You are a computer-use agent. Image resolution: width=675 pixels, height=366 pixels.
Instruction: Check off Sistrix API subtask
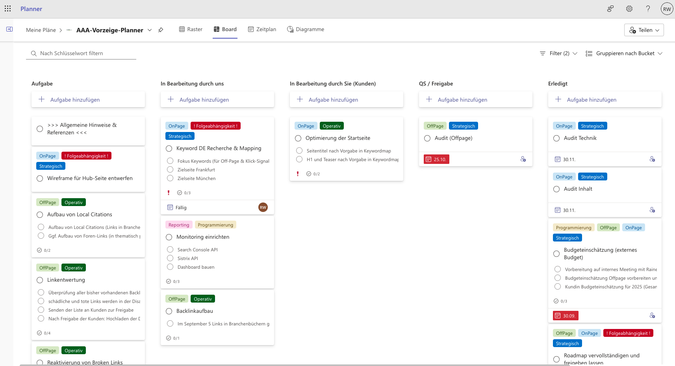pyautogui.click(x=170, y=258)
